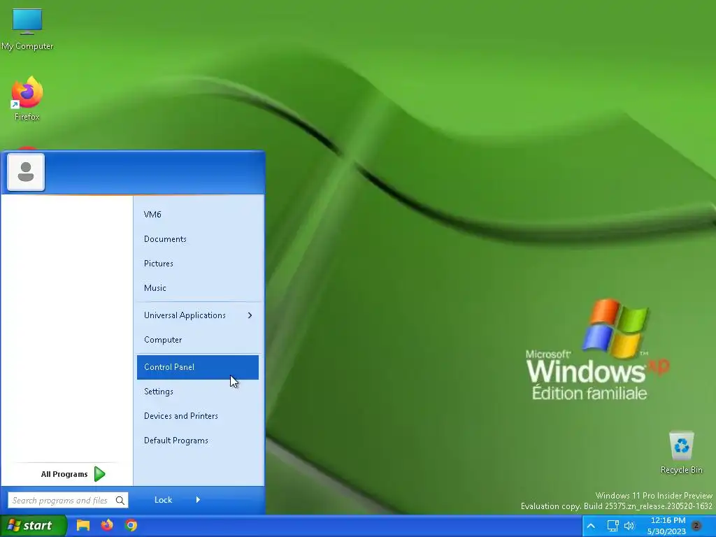Open the volume speaker icon in tray

click(629, 526)
